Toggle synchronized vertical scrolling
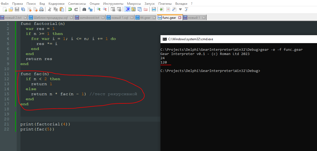The width and height of the screenshot is (317, 151). [x=113, y=9]
